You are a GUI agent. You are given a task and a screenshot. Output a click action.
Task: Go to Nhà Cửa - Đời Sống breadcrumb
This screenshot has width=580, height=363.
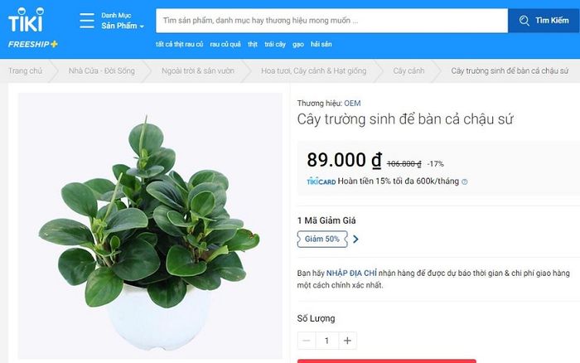(102, 70)
